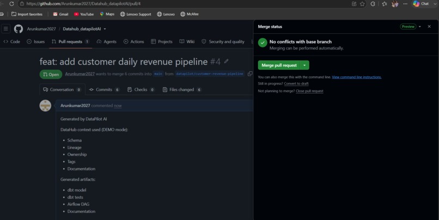Screen dimensions: 439x220
Task: Click the 'Tags' bullet item
Action: [71, 162]
